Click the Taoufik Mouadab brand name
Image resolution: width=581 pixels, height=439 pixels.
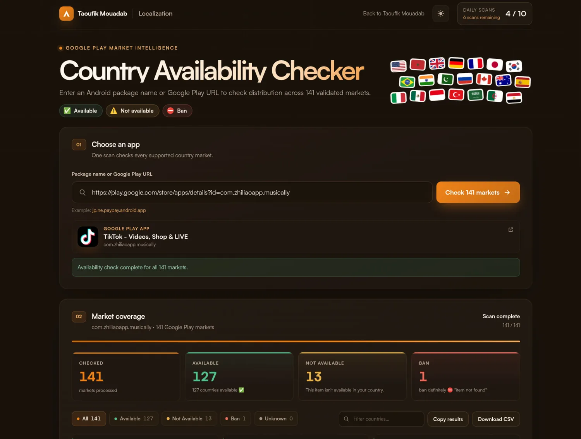pos(102,14)
